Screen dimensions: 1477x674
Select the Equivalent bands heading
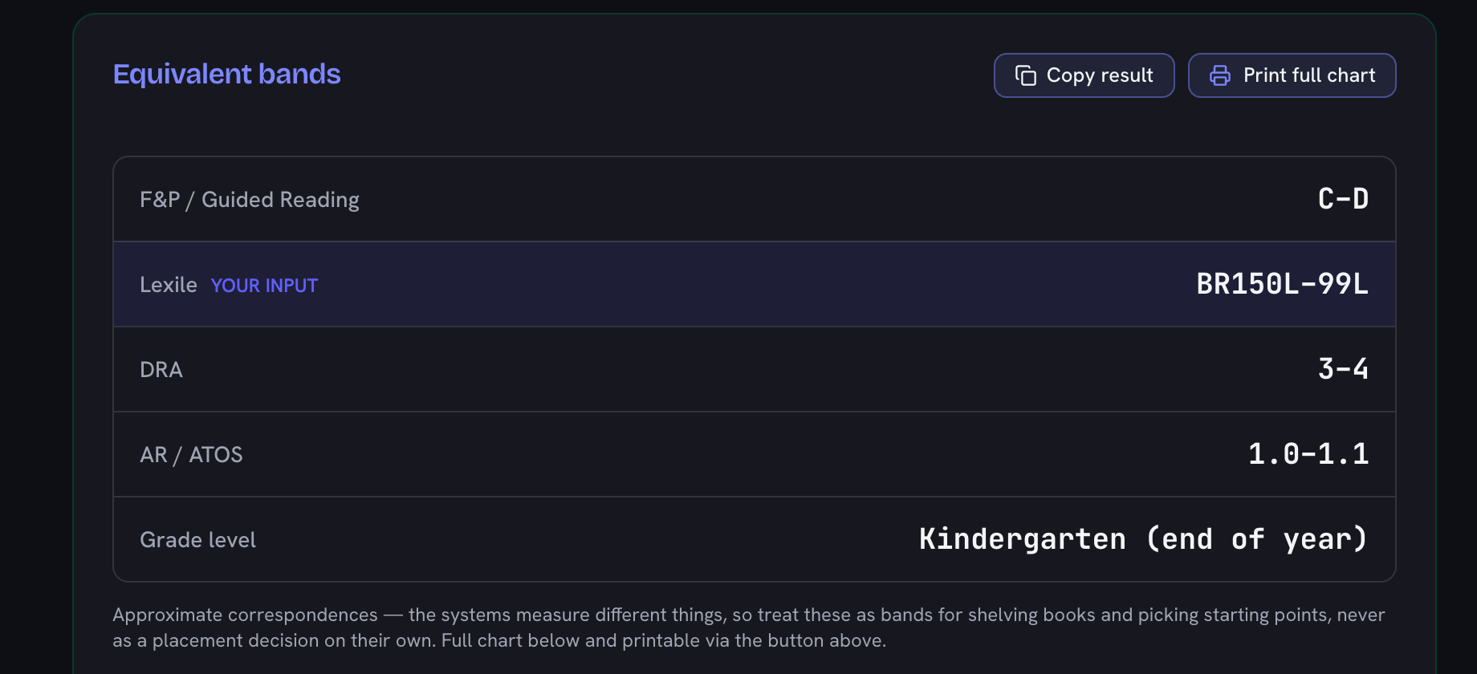coord(227,74)
